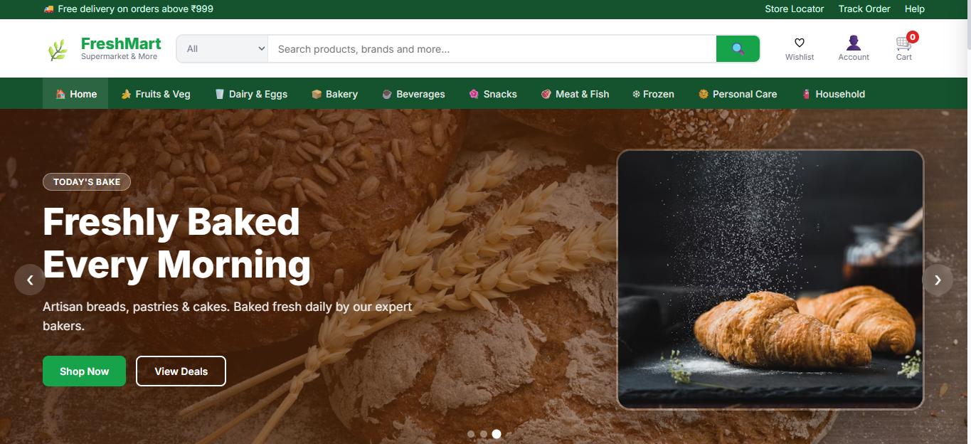Open the Beverages category
This screenshot has height=444, width=971.
413,94
